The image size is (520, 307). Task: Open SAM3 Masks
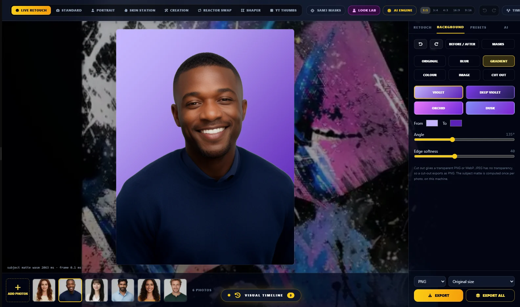coord(326,11)
